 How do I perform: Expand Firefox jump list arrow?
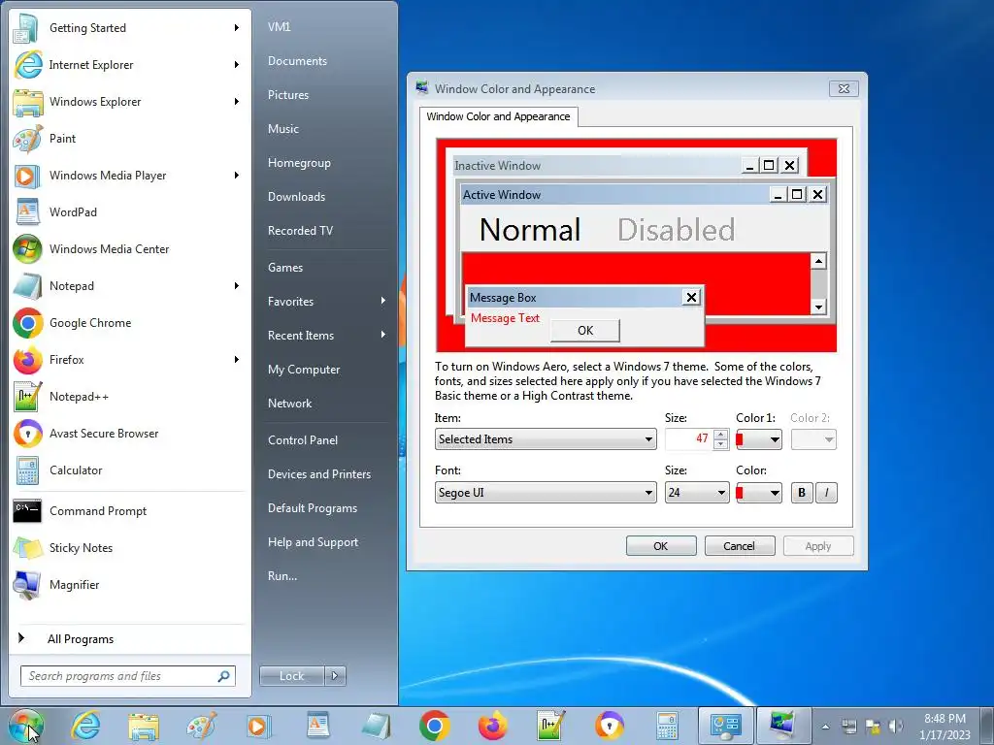click(x=237, y=359)
